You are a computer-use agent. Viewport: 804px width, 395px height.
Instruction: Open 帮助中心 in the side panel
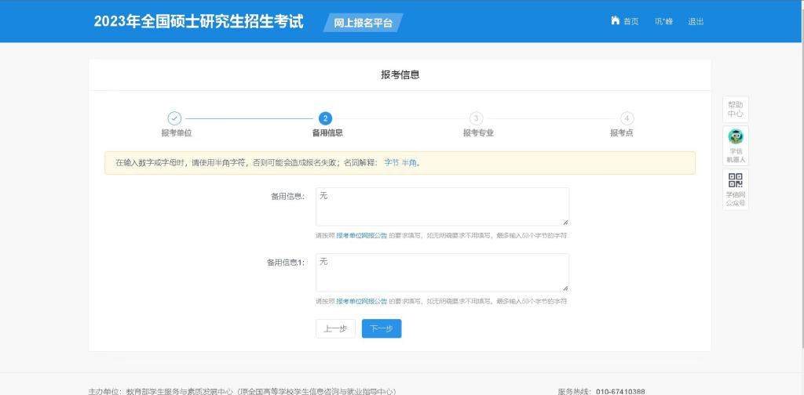(x=736, y=109)
